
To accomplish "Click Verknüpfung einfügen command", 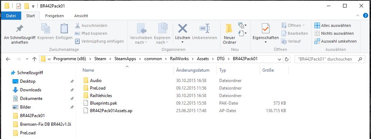I will pyautogui.click(x=99, y=41).
